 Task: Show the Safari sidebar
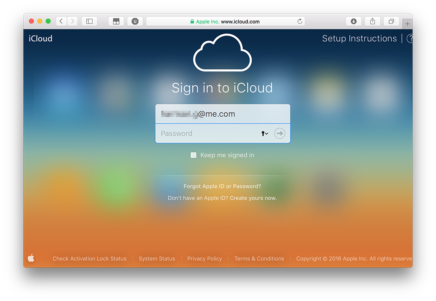point(89,21)
